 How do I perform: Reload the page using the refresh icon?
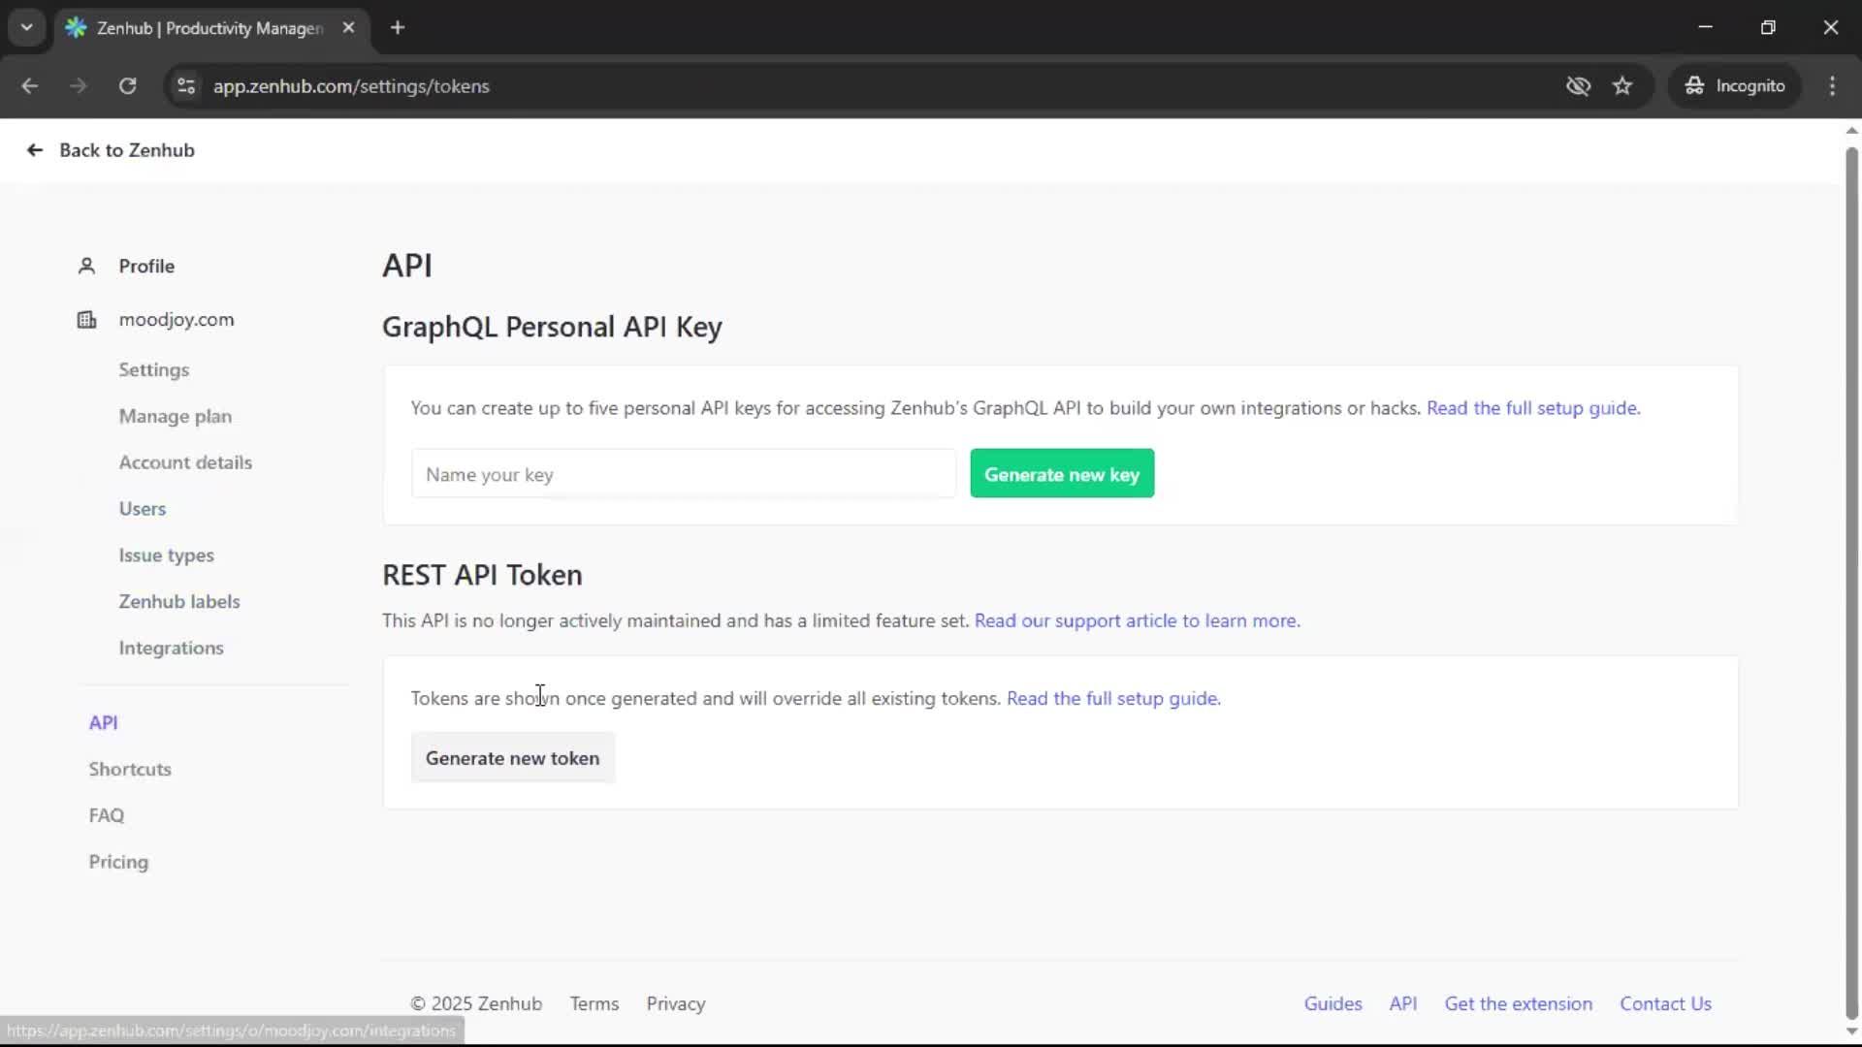click(x=127, y=86)
